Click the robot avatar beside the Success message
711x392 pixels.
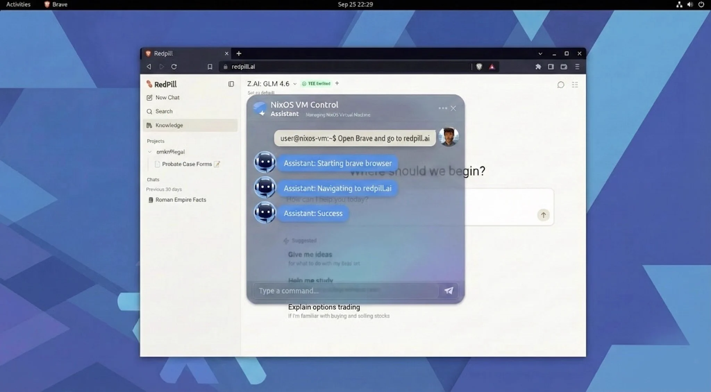(265, 212)
